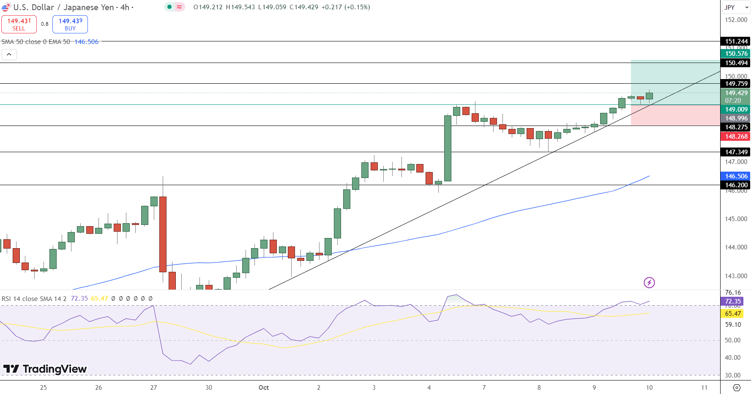Click the RSI 59.10 axis label
Viewport: 751px width, 394px height.
[733, 325]
